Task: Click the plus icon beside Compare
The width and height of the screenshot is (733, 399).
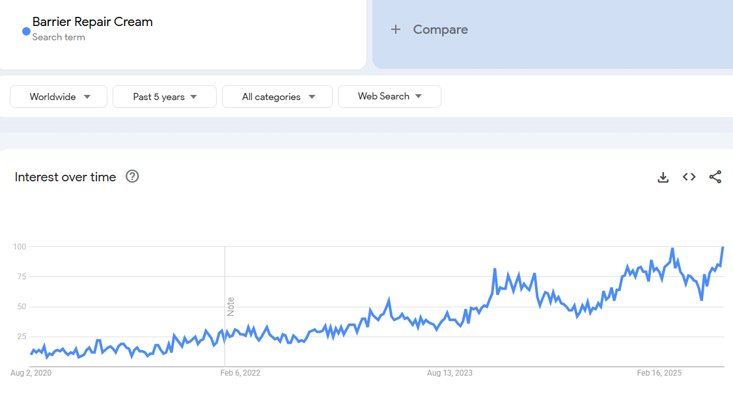Action: coord(395,29)
